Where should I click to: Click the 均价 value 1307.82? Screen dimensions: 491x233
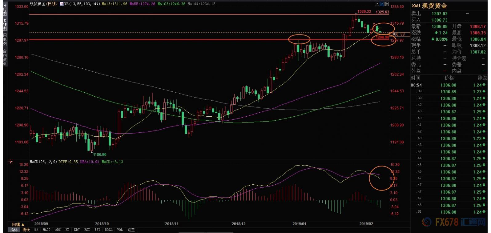click(478, 52)
